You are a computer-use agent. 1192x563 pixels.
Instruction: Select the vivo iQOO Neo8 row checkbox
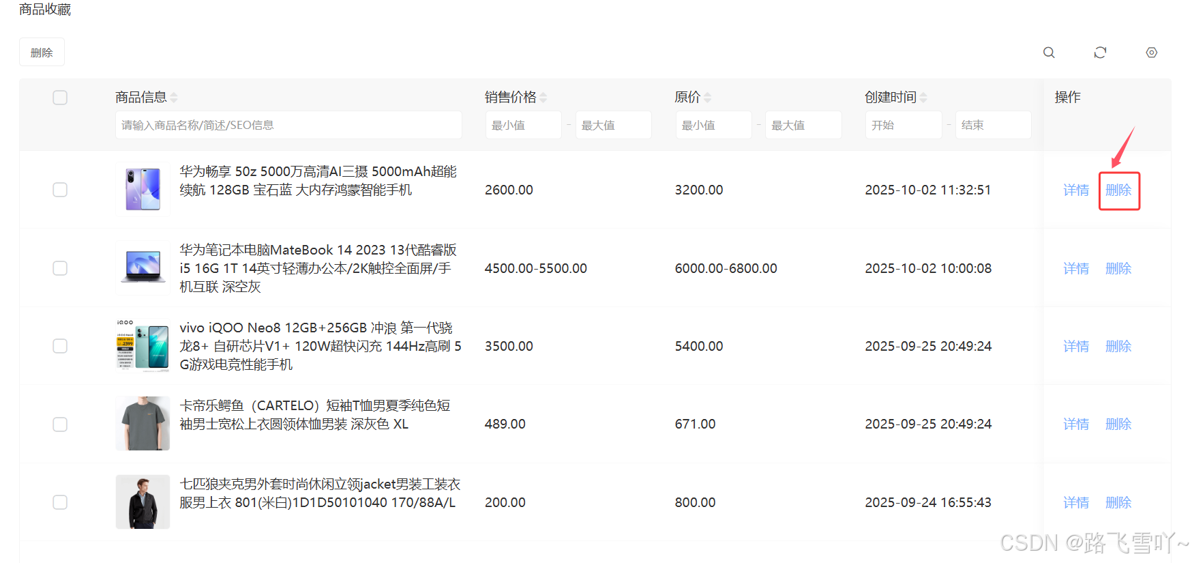click(x=60, y=346)
